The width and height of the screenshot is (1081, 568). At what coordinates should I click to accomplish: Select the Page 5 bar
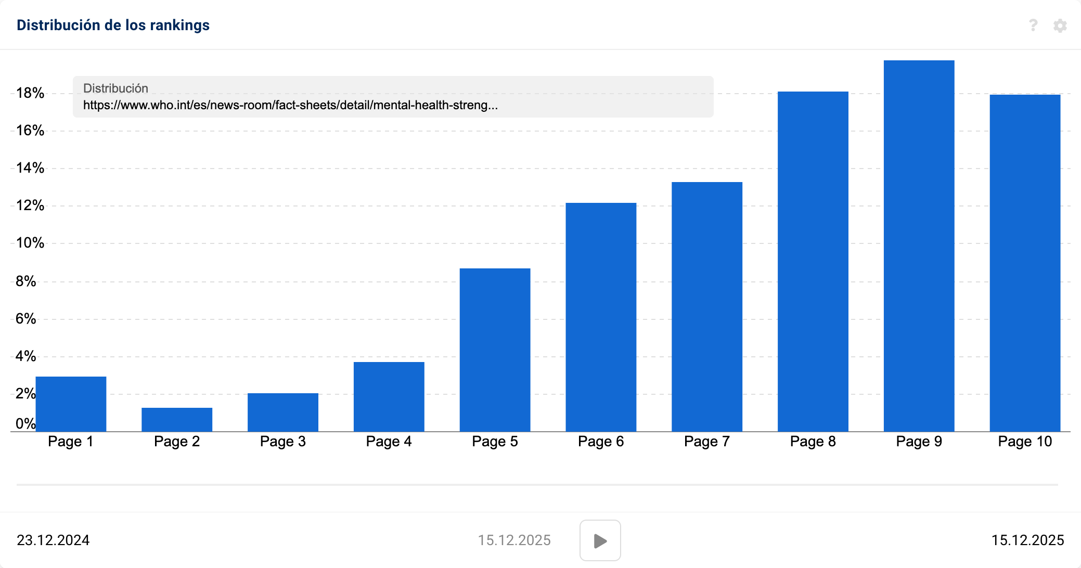click(x=495, y=350)
